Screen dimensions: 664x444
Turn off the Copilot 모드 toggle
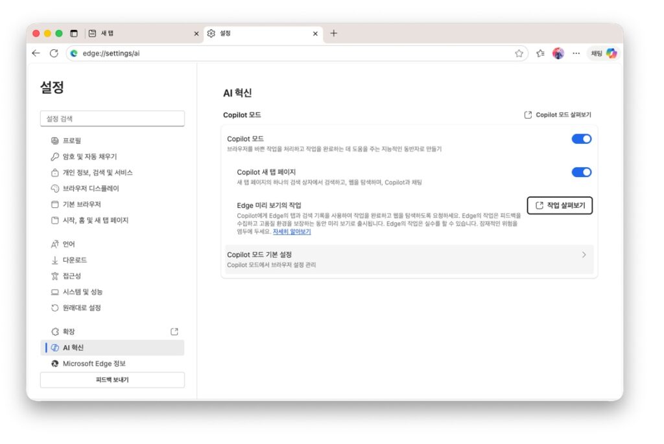point(581,139)
